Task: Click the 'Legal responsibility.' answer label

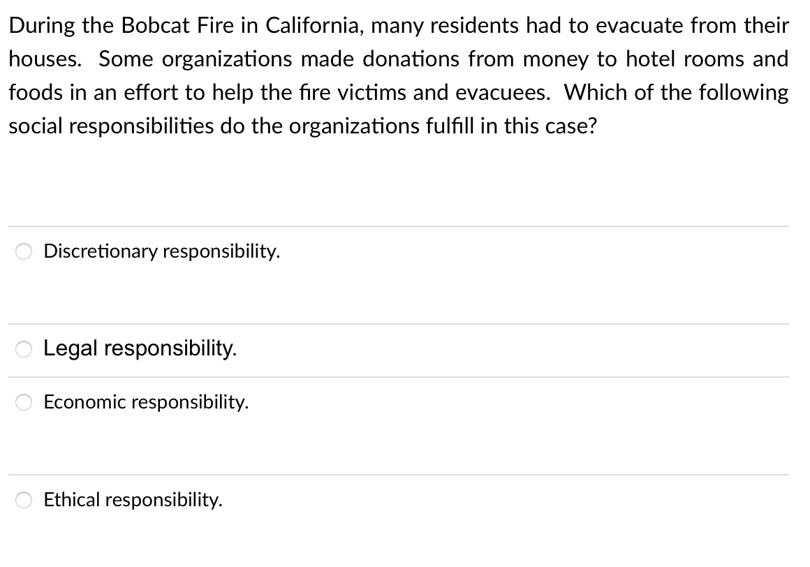Action: [x=140, y=348]
